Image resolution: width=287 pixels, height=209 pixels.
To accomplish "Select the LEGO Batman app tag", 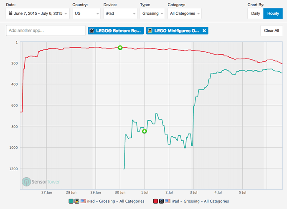I will (x=116, y=31).
